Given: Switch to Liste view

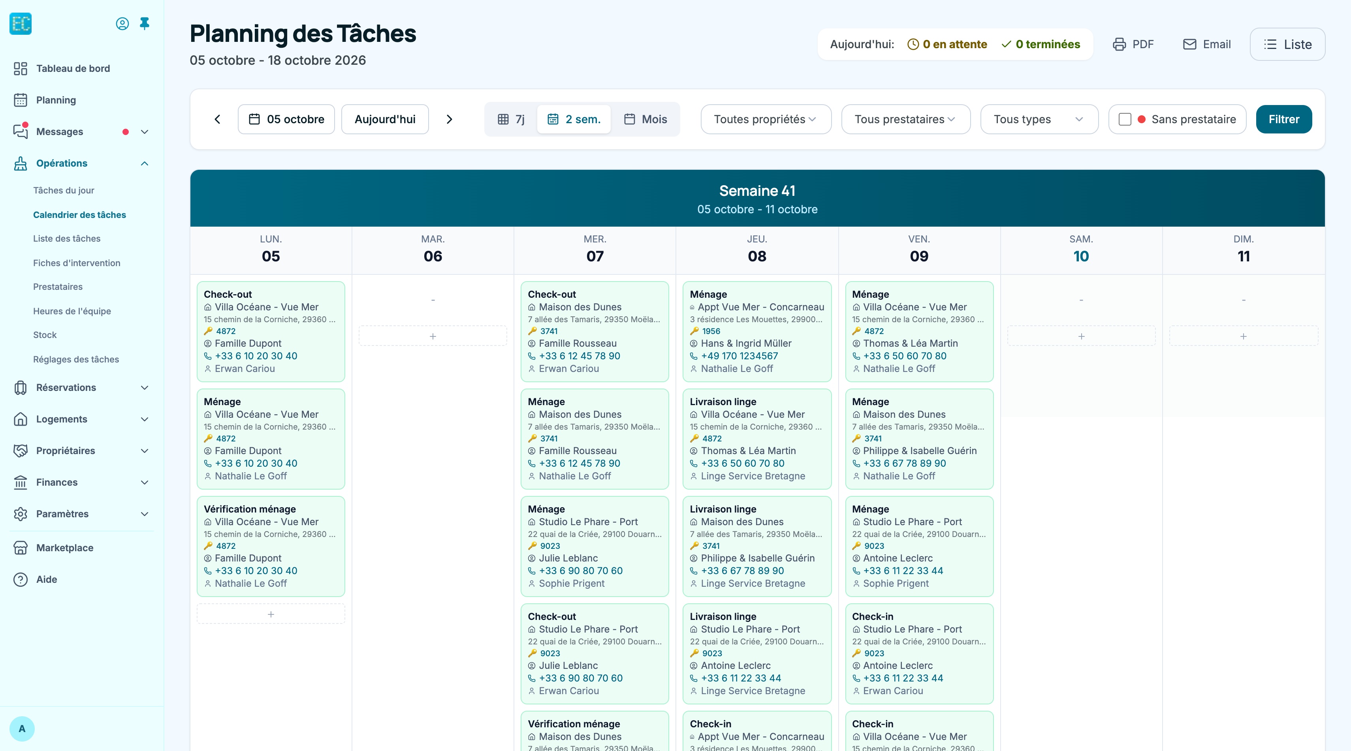Looking at the screenshot, I should pos(1287,45).
